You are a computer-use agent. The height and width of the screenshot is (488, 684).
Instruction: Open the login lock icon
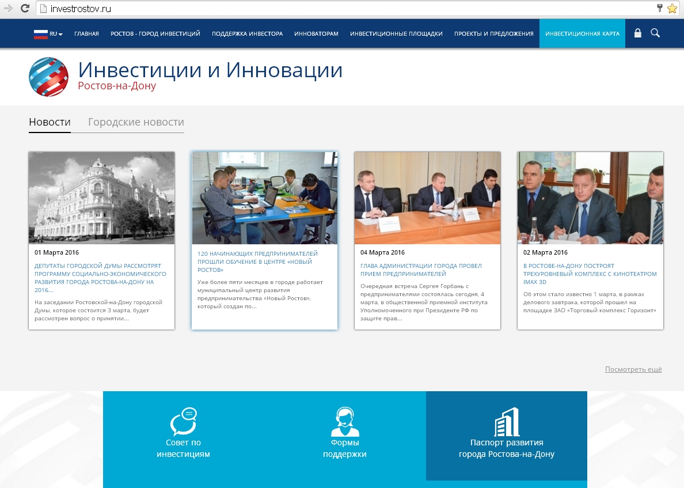pyautogui.click(x=638, y=33)
